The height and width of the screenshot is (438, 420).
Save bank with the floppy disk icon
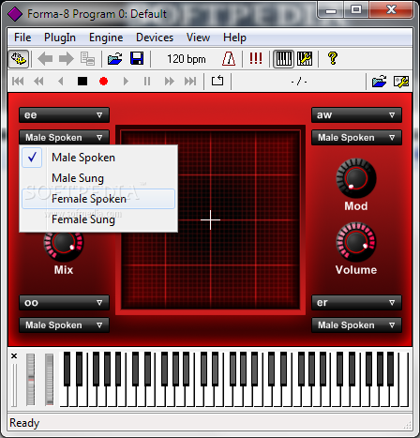137,59
